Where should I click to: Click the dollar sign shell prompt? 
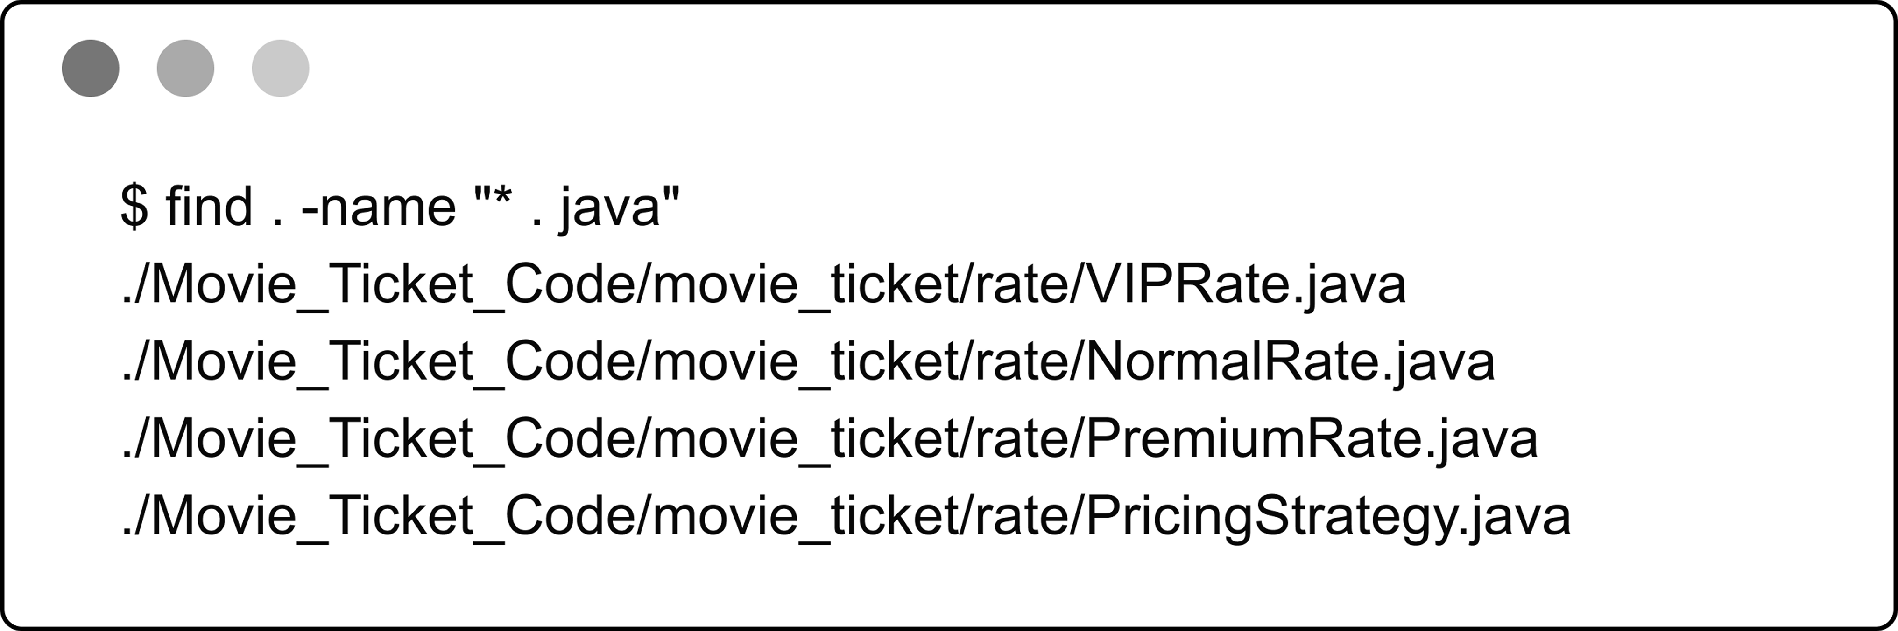point(135,206)
